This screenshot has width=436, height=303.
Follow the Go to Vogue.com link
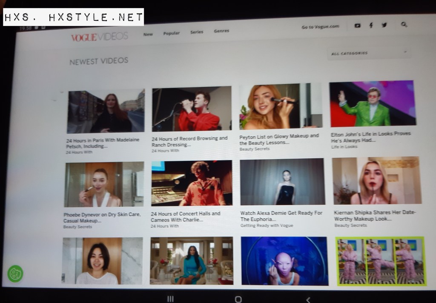(x=320, y=27)
